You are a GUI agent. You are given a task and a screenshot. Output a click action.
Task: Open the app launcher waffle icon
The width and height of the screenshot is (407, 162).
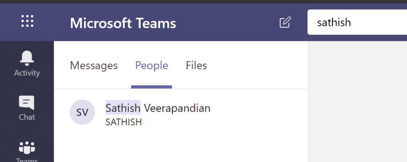click(x=27, y=21)
